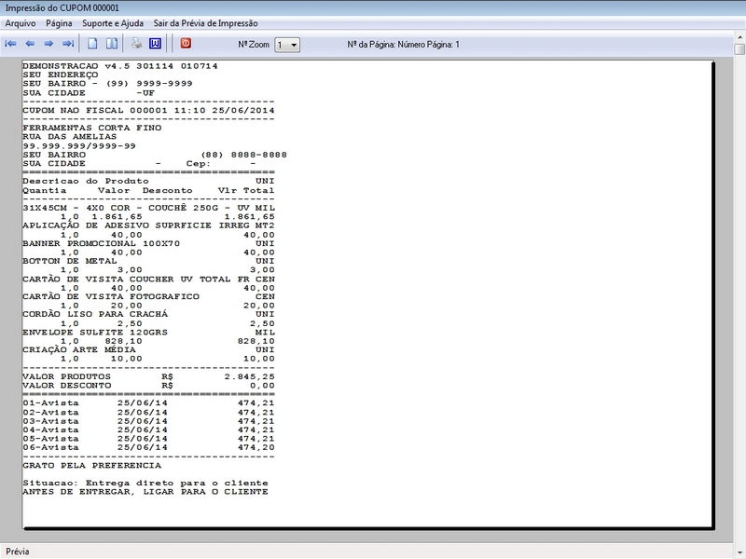Switch to single page view

point(92,44)
